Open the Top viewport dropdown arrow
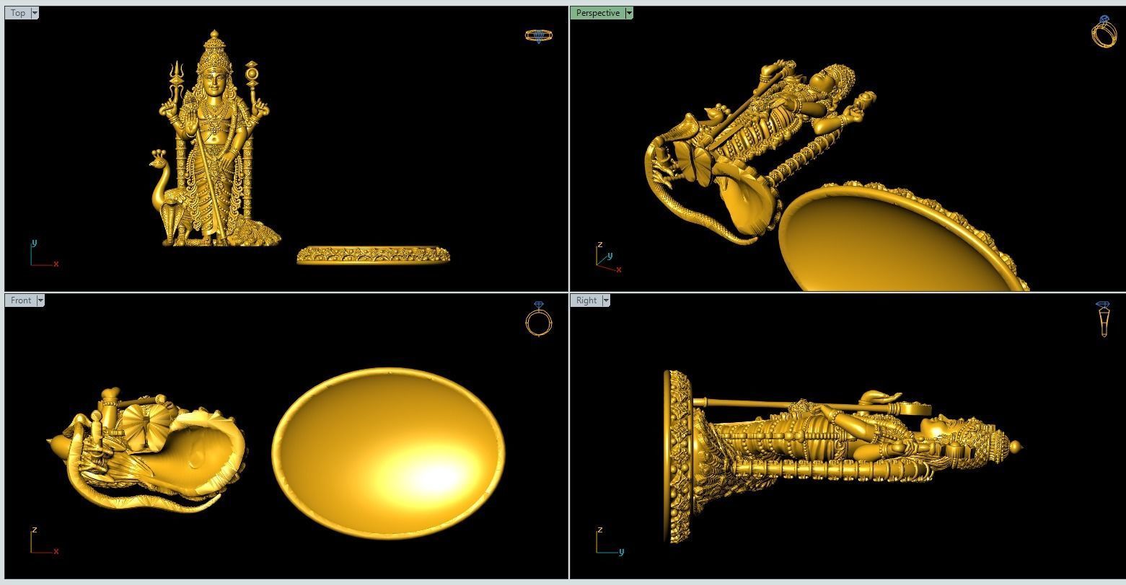Viewport: 1126px width, 585px height. click(35, 13)
